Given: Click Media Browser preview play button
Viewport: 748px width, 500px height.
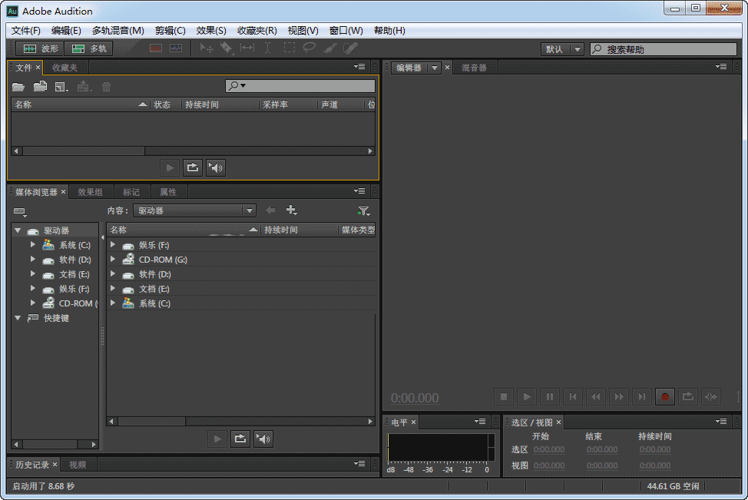Looking at the screenshot, I should click(x=217, y=439).
